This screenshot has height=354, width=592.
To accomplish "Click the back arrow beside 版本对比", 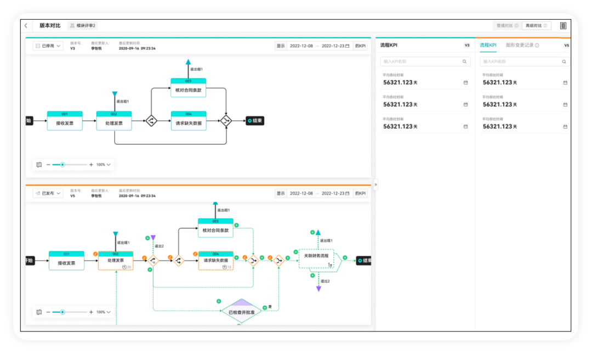I will click(26, 26).
